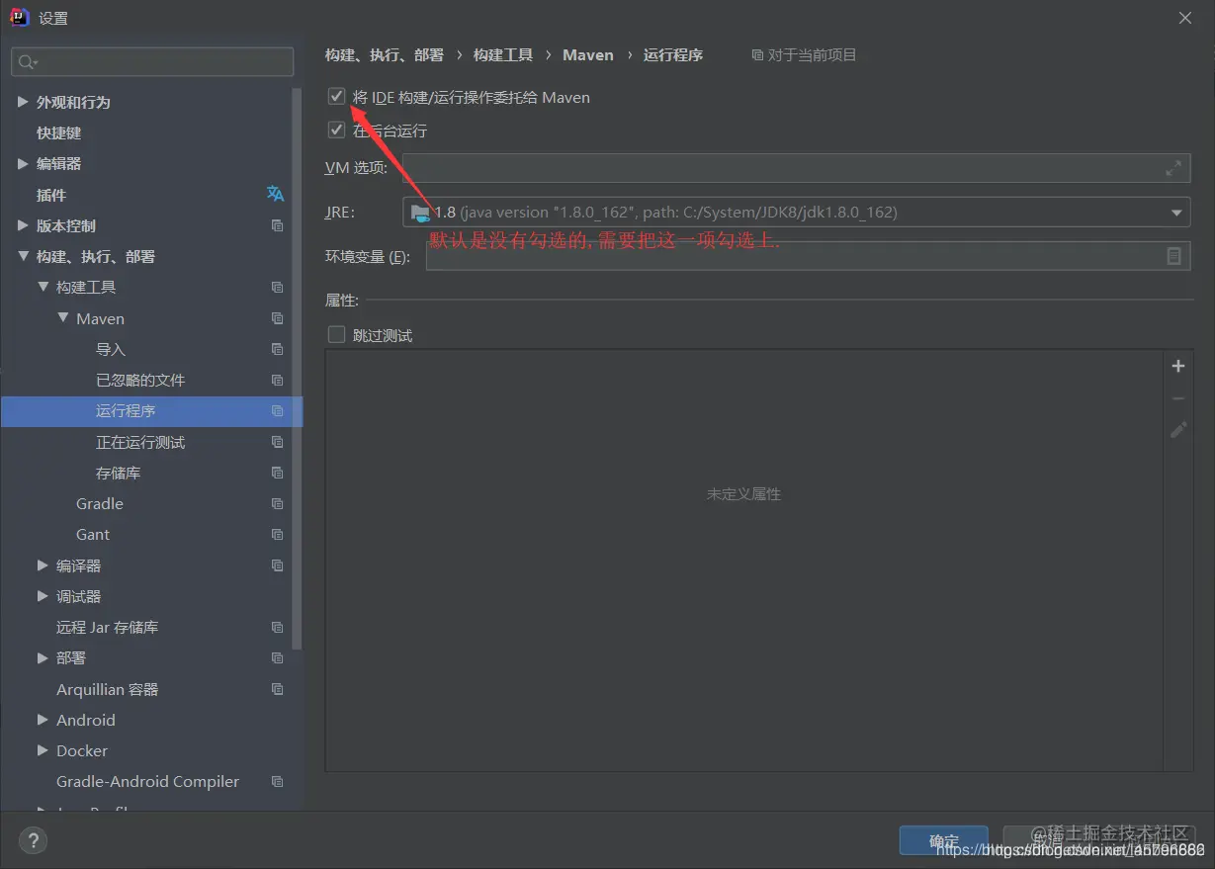Open Gradle-Android Compiler settings
This screenshot has width=1215, height=869.
(x=146, y=781)
